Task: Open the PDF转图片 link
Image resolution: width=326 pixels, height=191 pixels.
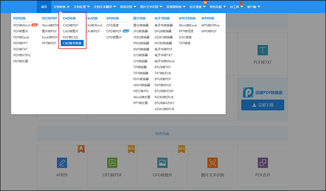Action: coord(20,31)
